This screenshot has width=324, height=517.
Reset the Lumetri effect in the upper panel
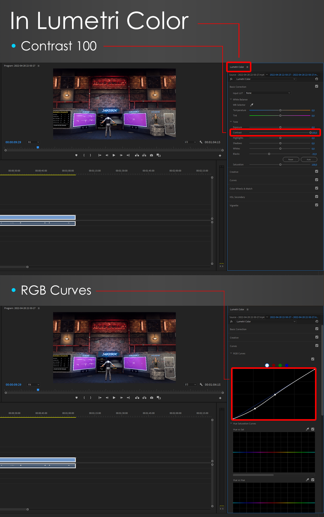point(316,79)
